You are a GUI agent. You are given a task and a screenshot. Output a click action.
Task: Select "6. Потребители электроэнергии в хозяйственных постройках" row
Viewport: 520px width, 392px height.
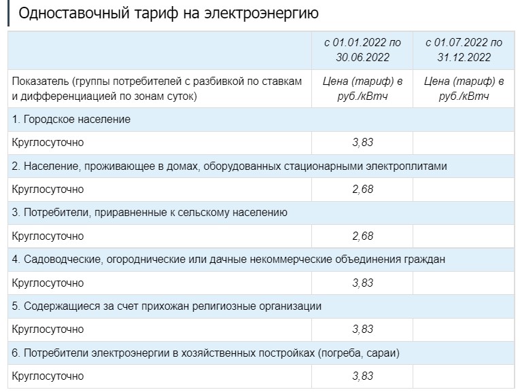click(x=205, y=353)
